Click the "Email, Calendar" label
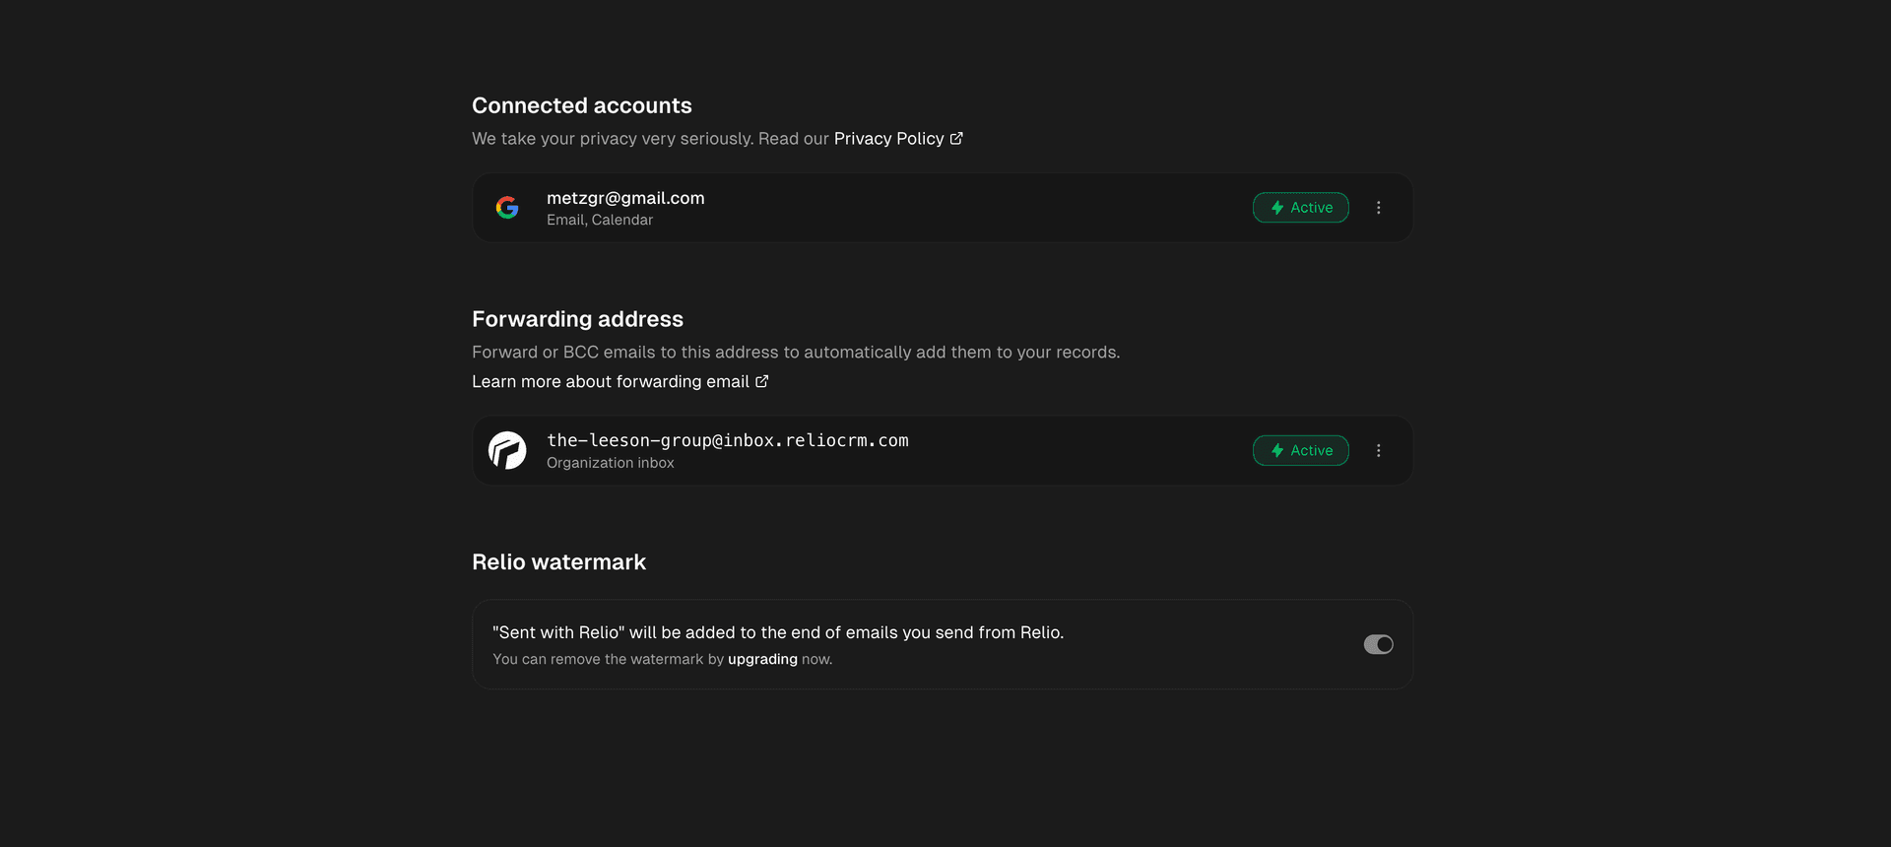Image resolution: width=1891 pixels, height=847 pixels. click(x=600, y=220)
